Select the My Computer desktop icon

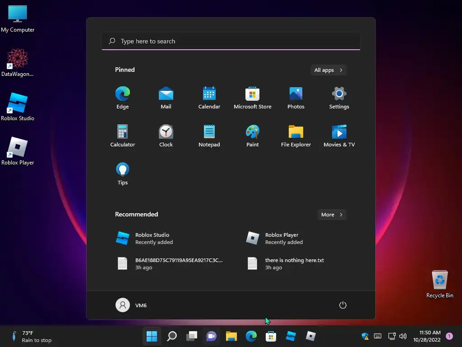[x=18, y=19]
